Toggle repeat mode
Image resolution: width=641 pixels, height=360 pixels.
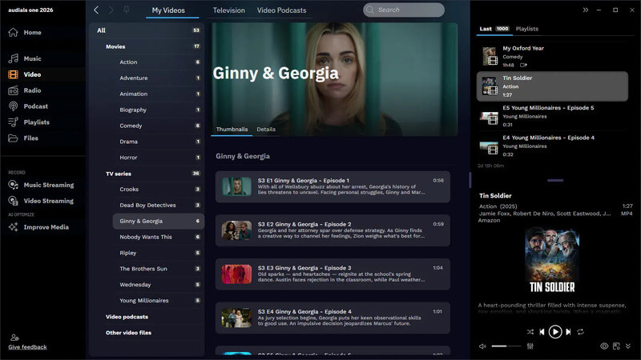point(580,332)
